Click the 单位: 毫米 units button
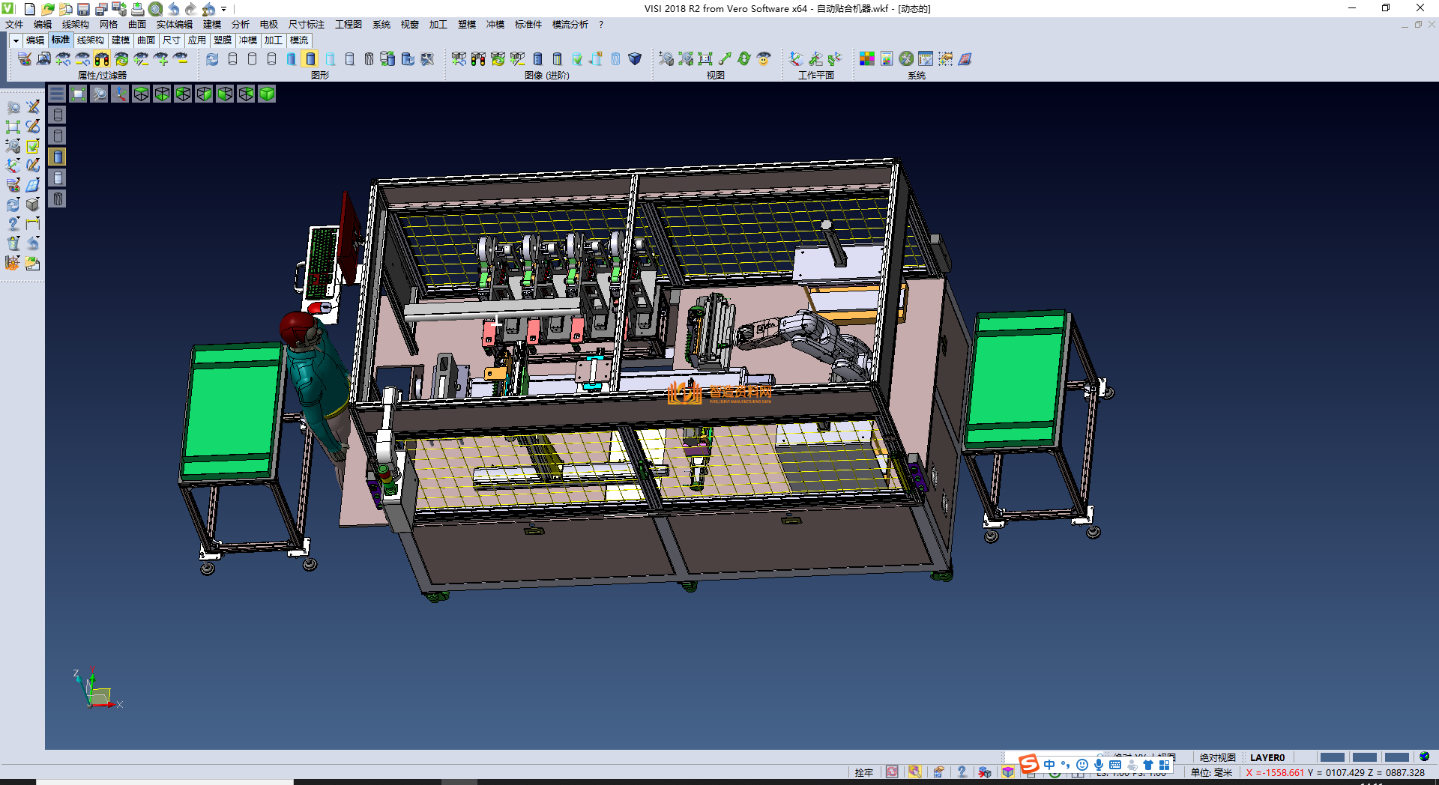 [1211, 772]
